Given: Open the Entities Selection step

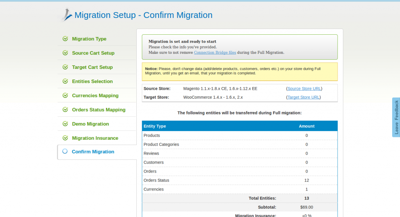Looking at the screenshot, I should click(x=92, y=82).
